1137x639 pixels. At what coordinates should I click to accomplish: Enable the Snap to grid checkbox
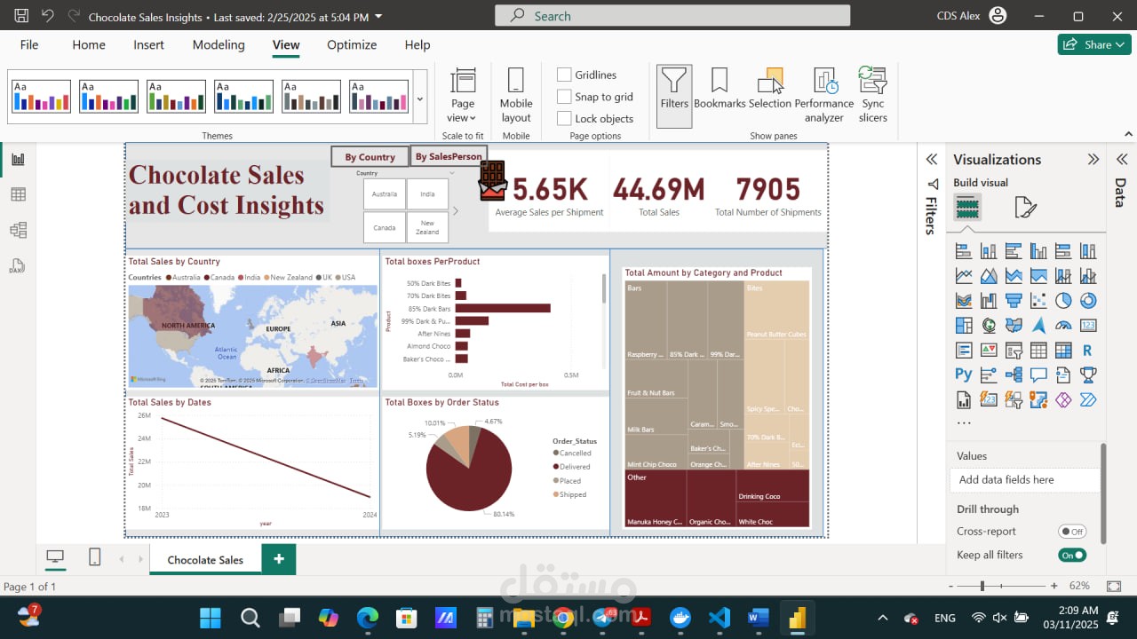pos(564,97)
